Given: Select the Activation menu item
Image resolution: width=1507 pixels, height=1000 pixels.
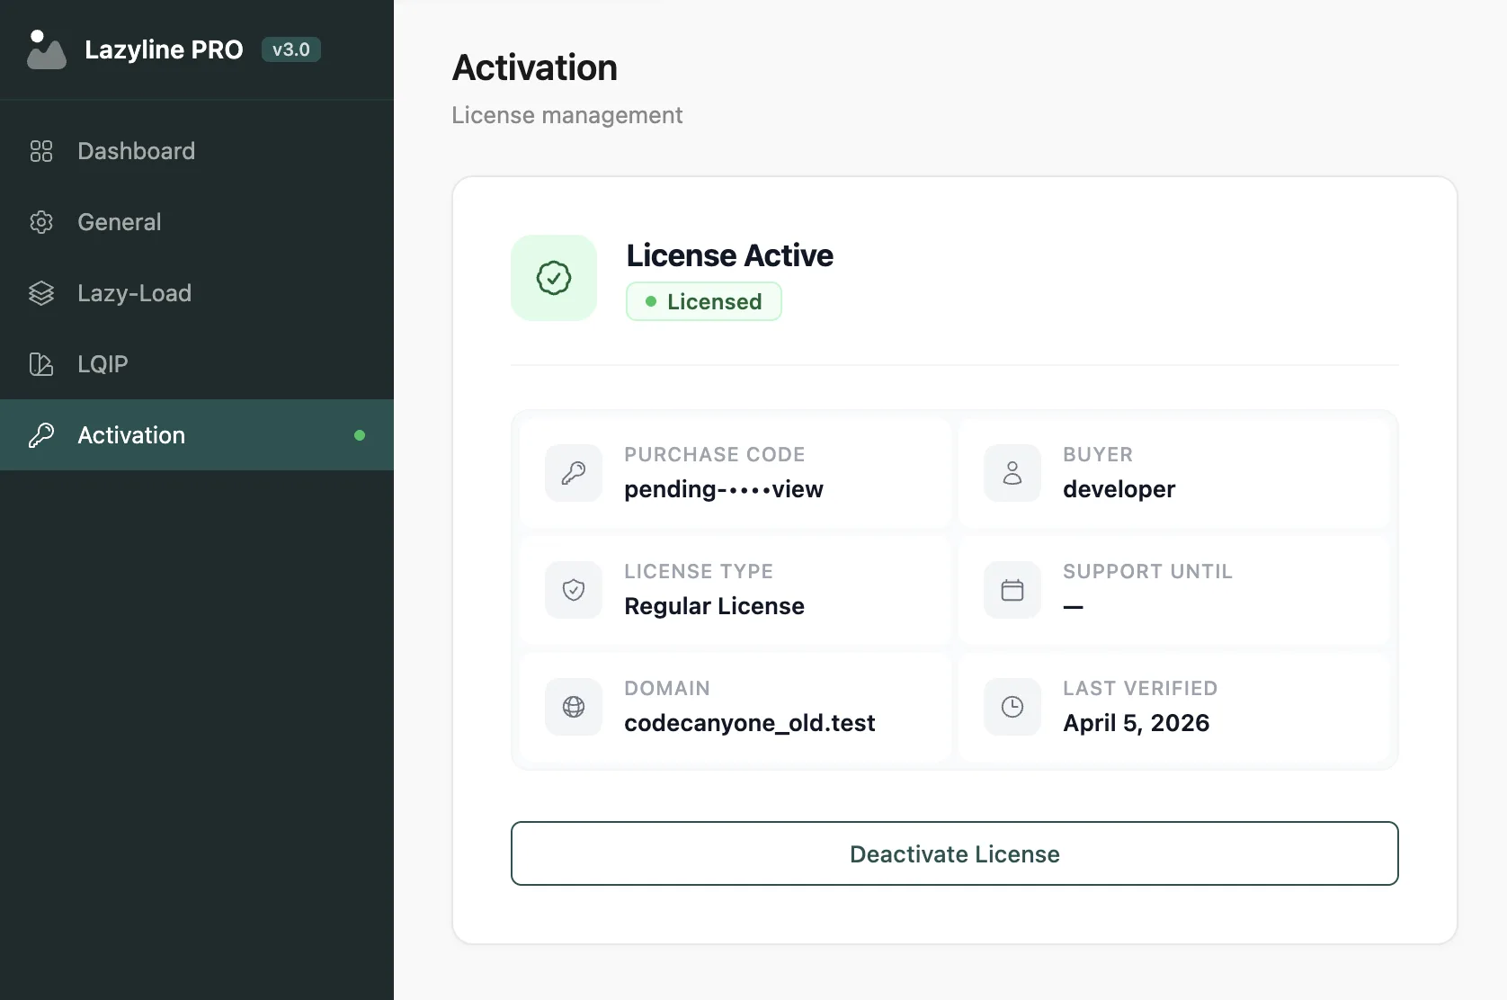Looking at the screenshot, I should point(197,435).
